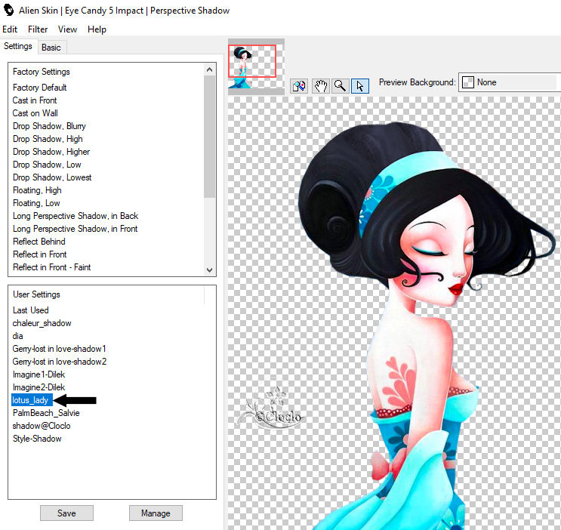
Task: Open the Edit menu
Action: (x=10, y=29)
